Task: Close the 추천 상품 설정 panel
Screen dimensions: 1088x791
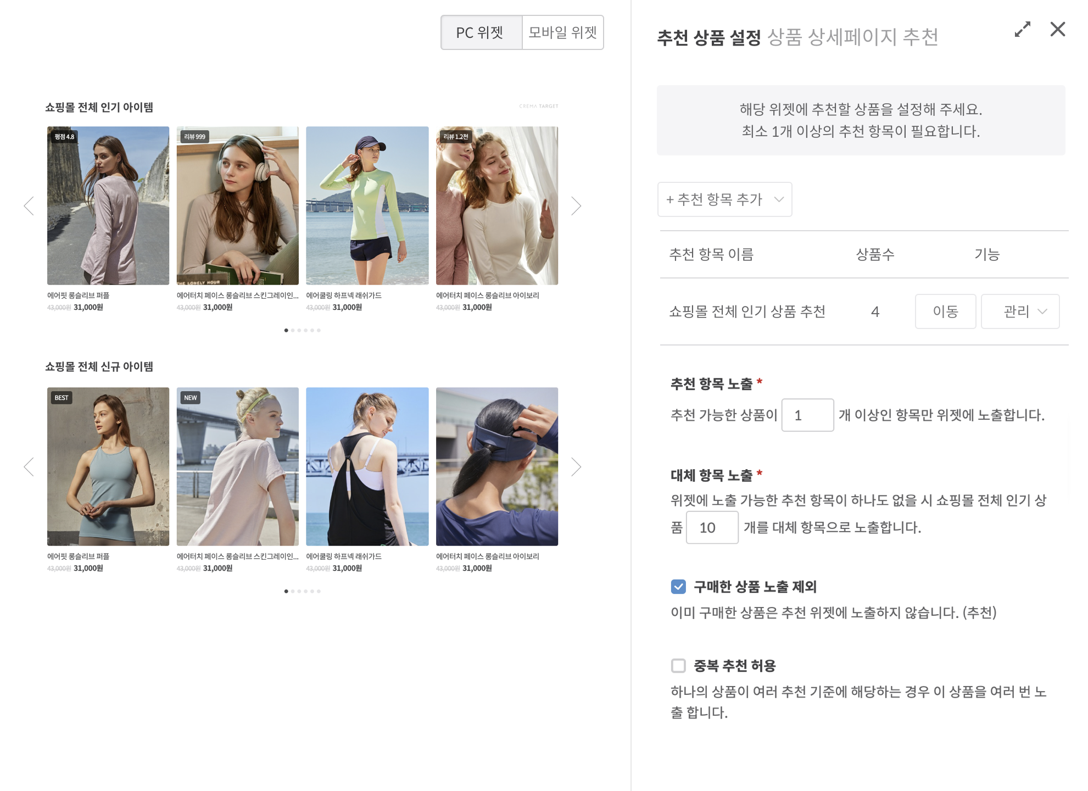Action: [1057, 30]
